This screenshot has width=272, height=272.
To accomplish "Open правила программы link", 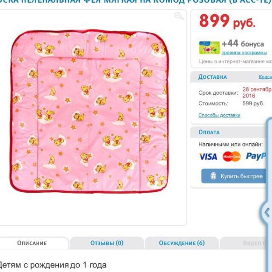I will click(x=244, y=53).
